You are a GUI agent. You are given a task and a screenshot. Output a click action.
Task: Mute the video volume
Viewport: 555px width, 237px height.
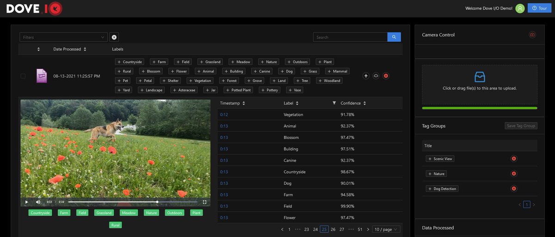(38, 202)
